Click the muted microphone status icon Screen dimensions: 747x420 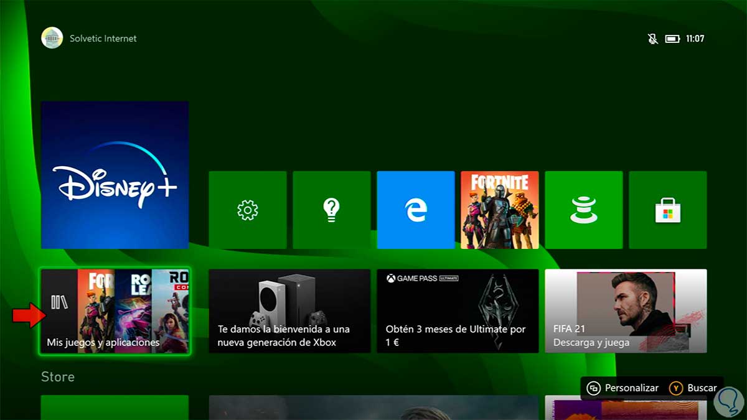click(x=652, y=39)
